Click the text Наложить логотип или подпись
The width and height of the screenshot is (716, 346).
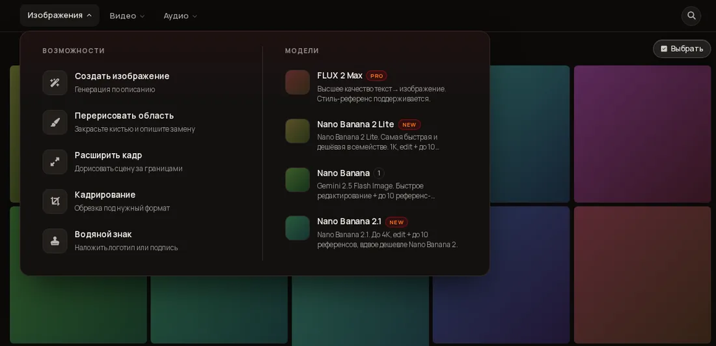(126, 248)
